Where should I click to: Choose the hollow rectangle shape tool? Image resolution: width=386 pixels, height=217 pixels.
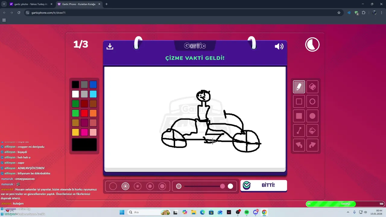[299, 102]
